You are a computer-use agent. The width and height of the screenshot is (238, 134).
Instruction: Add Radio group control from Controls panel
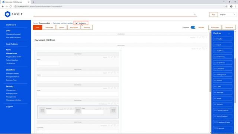pos(222,74)
